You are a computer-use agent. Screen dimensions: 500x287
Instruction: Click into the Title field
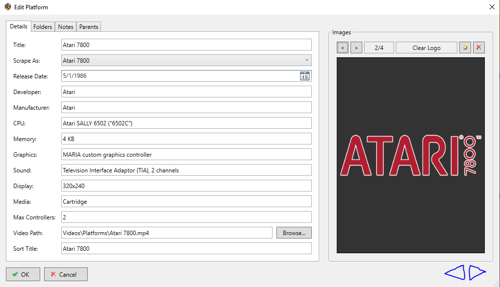click(x=186, y=45)
